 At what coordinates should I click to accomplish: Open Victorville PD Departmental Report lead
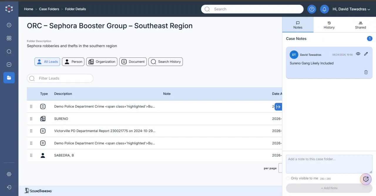coord(105,131)
